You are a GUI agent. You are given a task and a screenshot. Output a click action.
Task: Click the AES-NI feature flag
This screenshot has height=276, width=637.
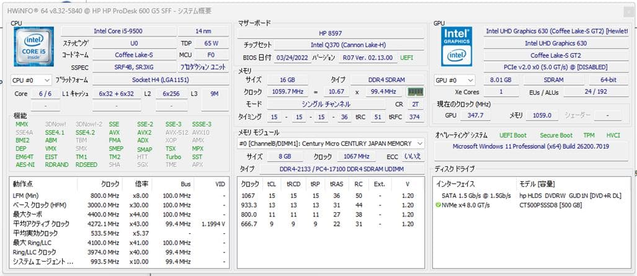point(24,165)
